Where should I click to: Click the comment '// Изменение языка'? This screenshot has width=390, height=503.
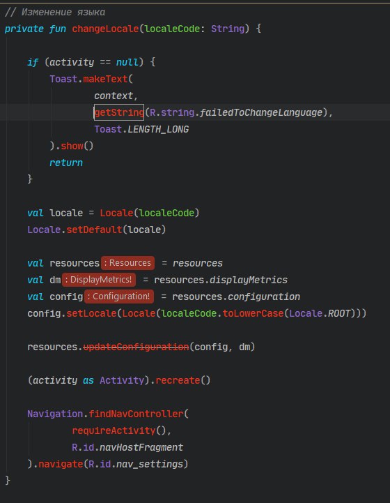[55, 12]
